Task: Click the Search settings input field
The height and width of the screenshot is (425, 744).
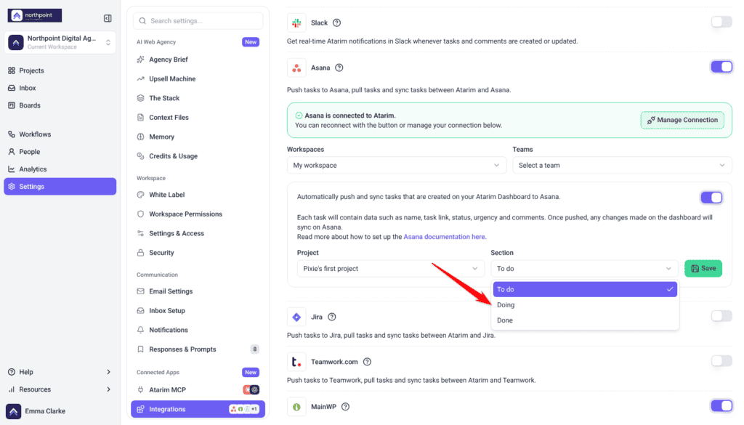Action: pos(198,21)
